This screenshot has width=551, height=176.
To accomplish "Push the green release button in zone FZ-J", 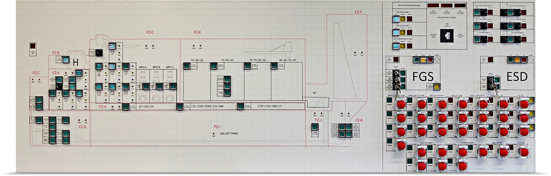I will 315,127.
